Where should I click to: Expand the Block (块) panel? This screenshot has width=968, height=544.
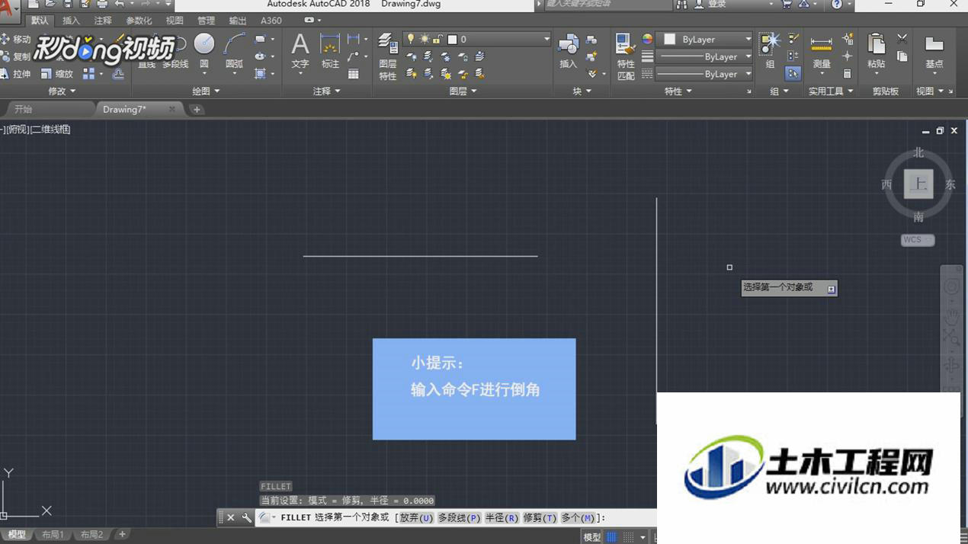(581, 91)
